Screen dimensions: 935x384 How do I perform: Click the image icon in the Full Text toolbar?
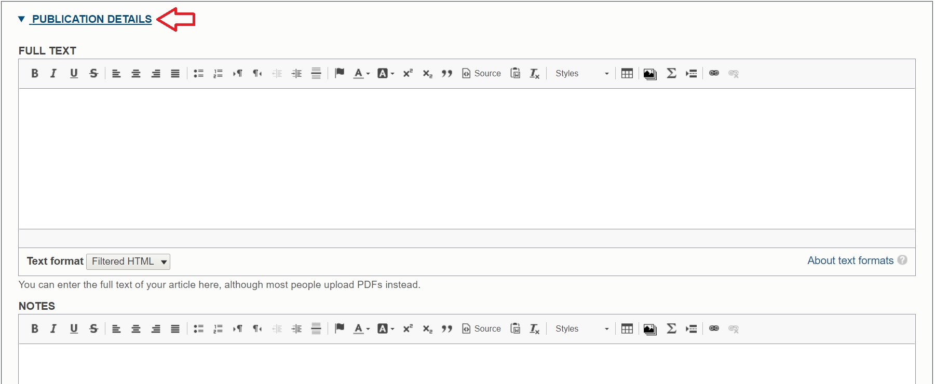pyautogui.click(x=649, y=74)
